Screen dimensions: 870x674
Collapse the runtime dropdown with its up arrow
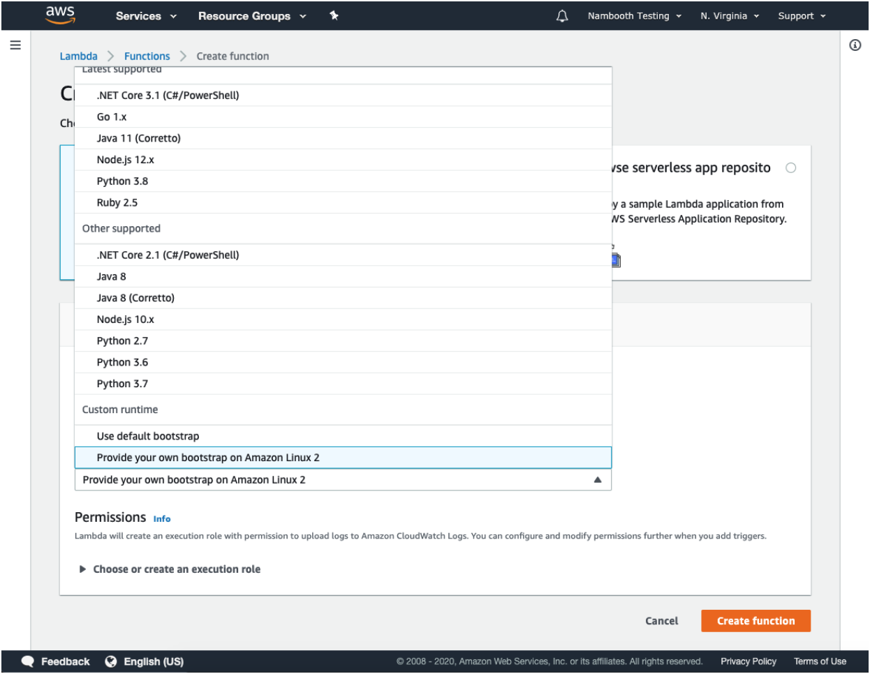click(597, 479)
